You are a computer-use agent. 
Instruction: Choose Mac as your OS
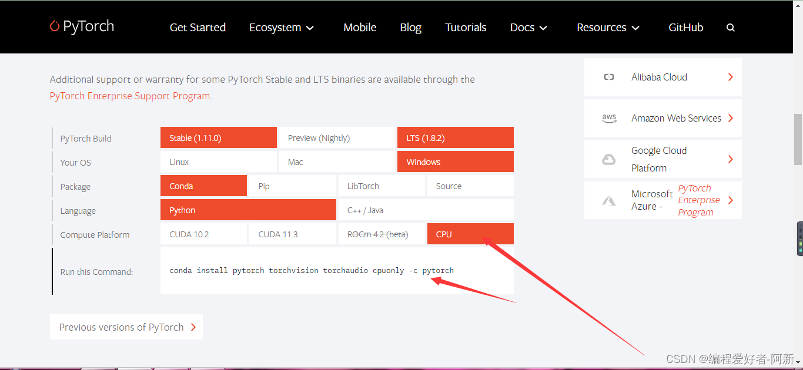click(x=337, y=162)
